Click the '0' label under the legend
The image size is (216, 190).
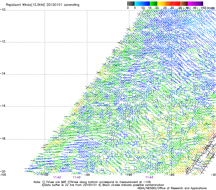128,8
